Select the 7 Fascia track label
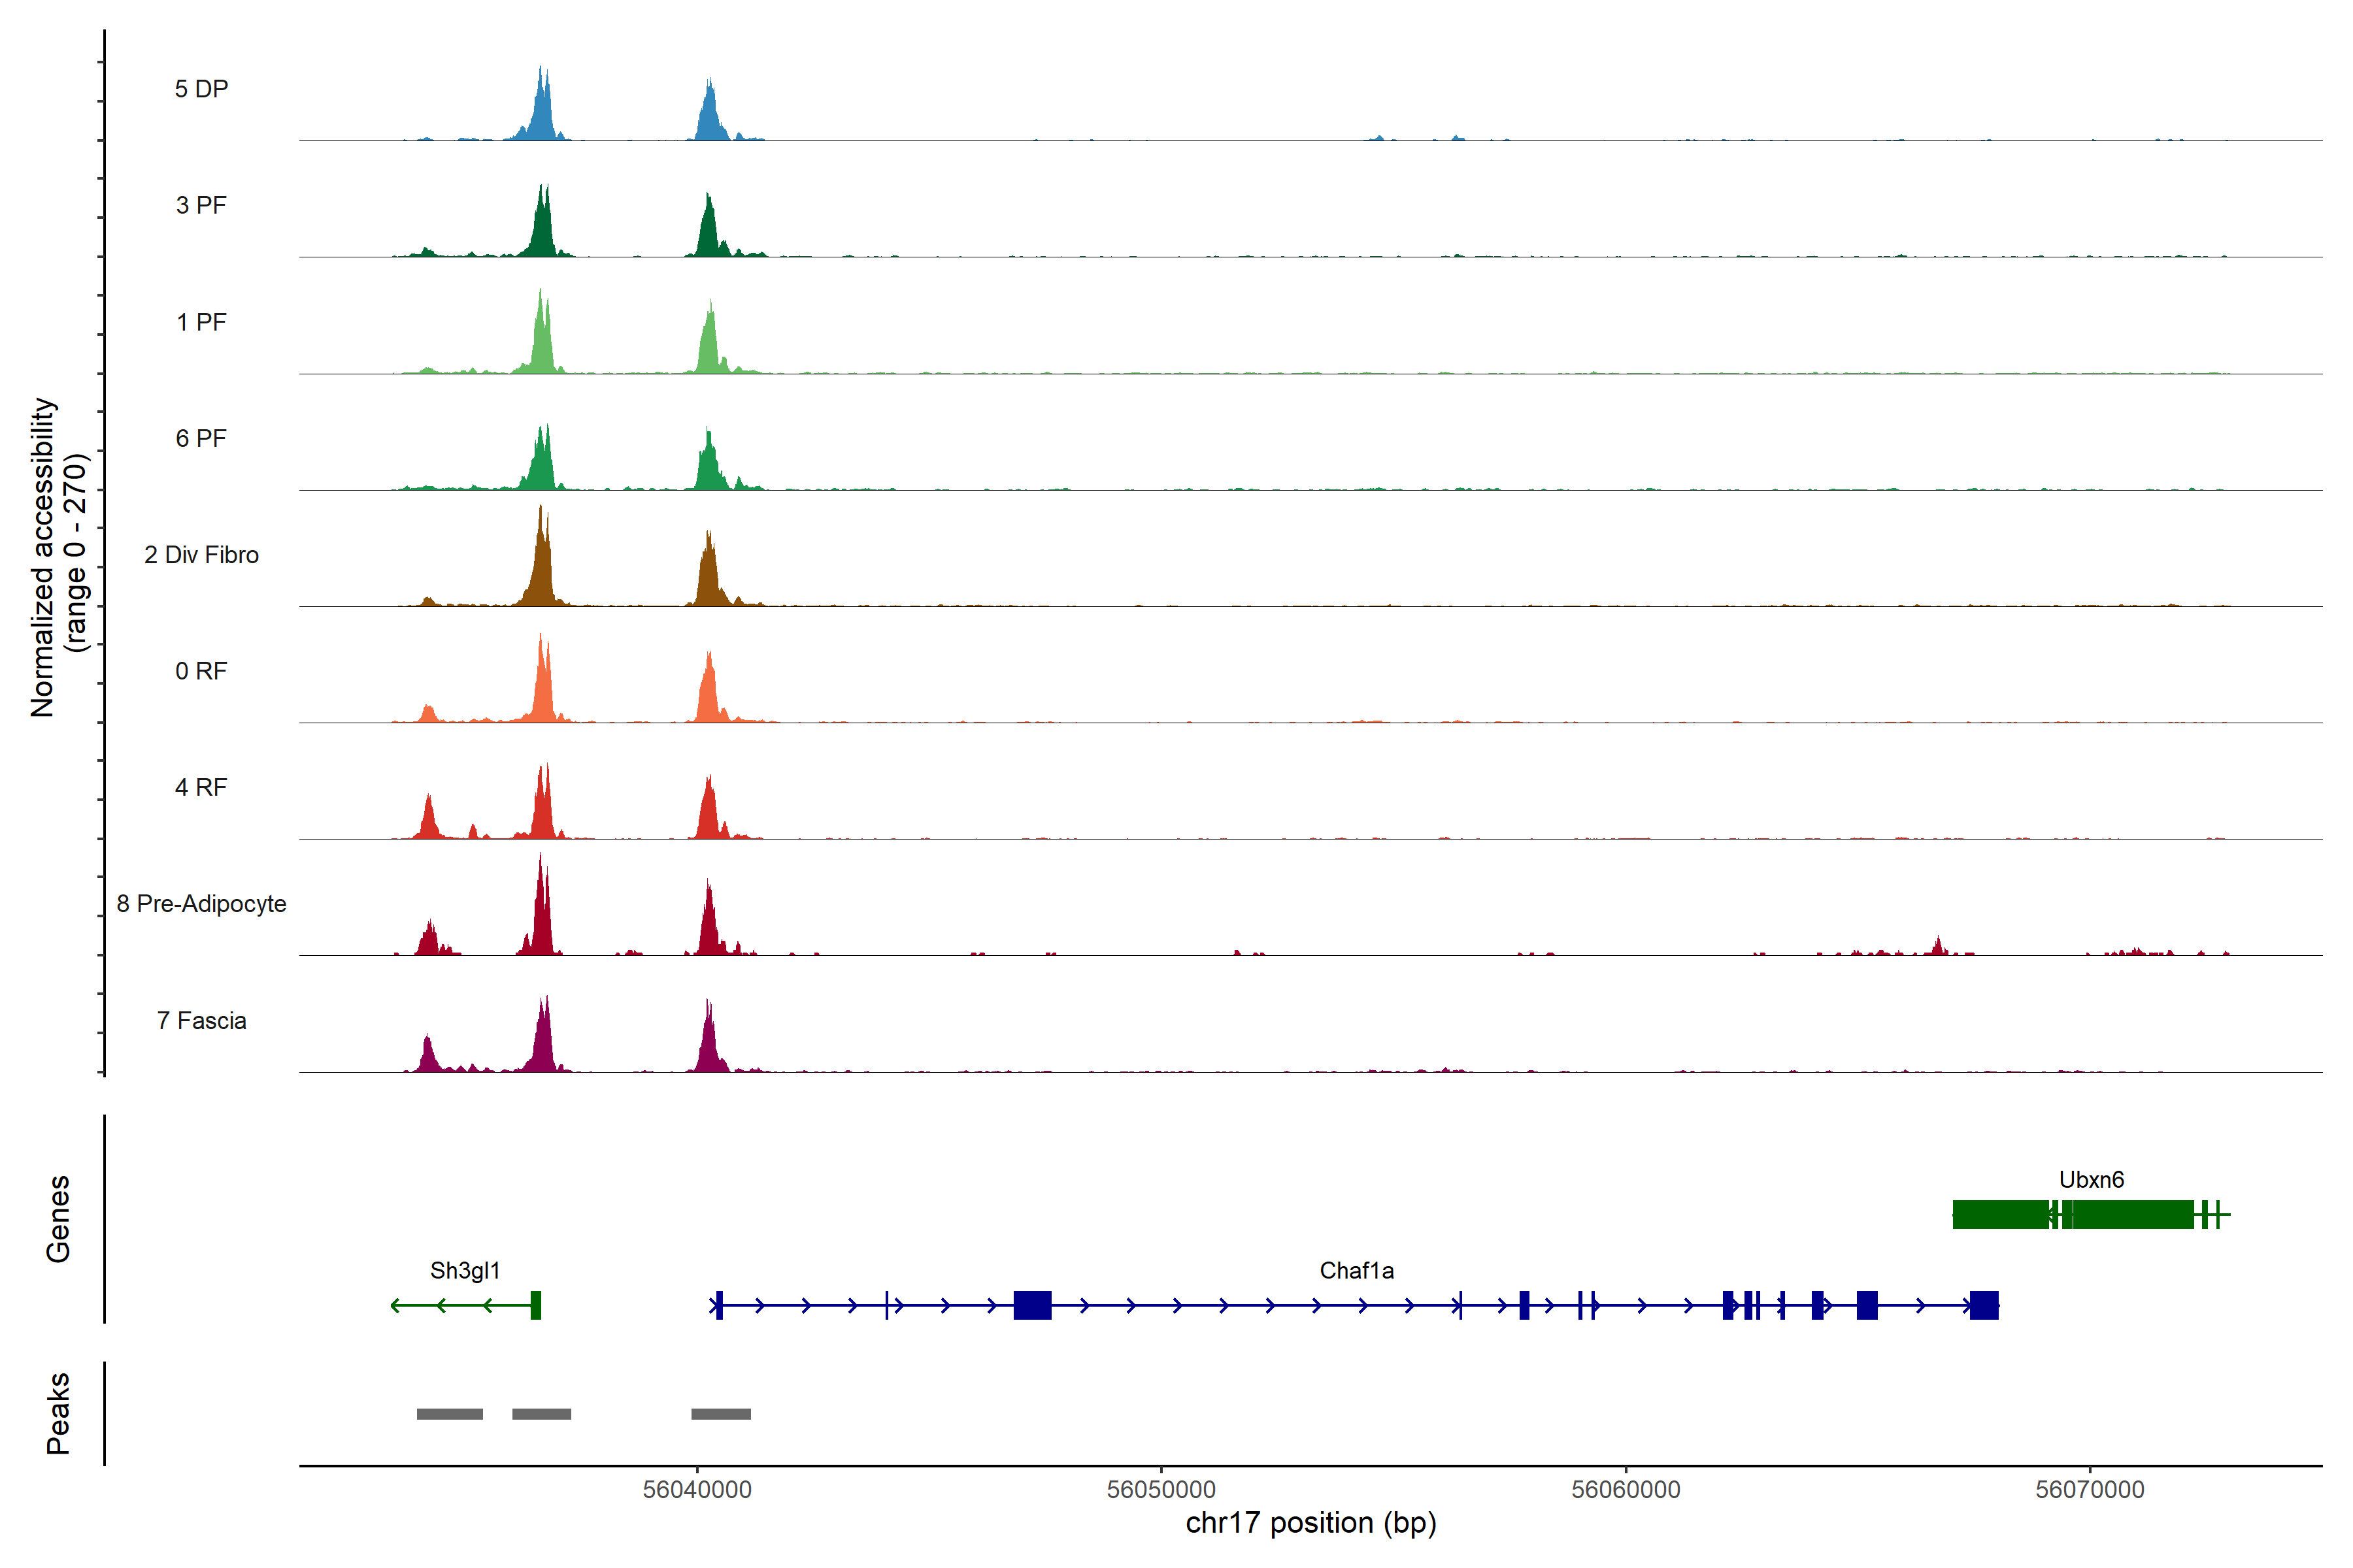Image resolution: width=2353 pixels, height=1568 pixels. pos(201,1021)
